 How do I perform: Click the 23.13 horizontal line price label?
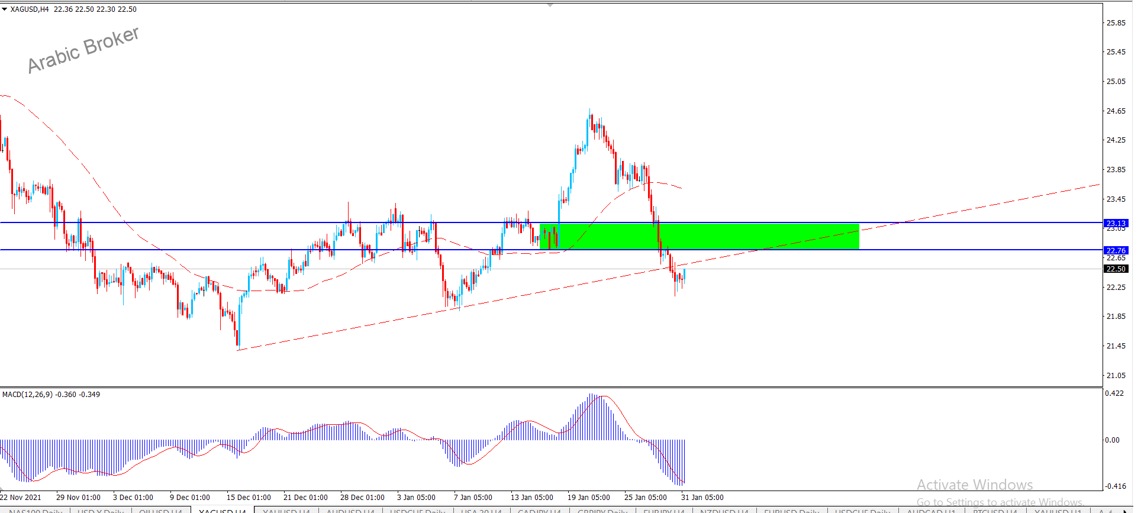[x=1116, y=223]
